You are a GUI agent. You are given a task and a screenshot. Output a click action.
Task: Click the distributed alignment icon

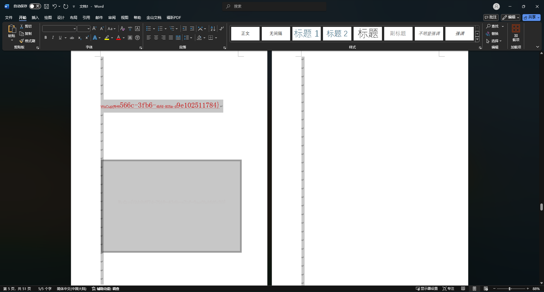[x=178, y=38]
